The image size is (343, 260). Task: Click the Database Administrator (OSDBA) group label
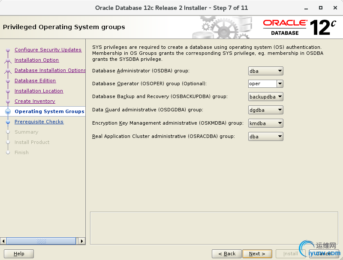point(141,71)
